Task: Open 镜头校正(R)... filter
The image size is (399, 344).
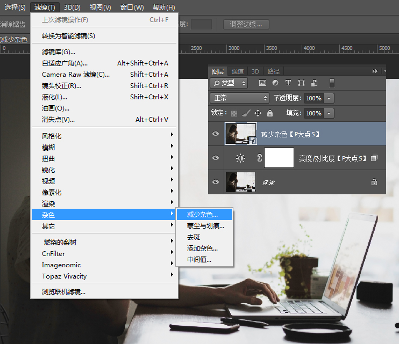Action: (104, 85)
